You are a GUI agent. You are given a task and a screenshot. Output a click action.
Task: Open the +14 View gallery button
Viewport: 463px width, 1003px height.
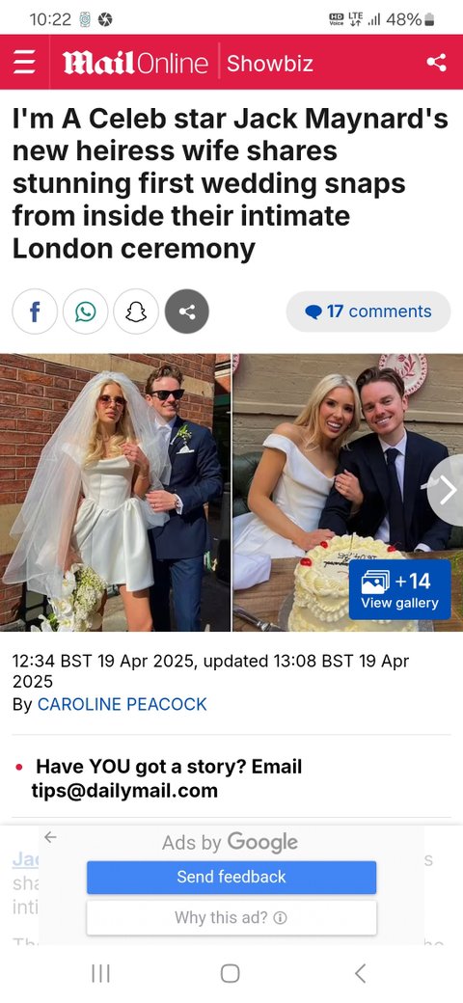399,589
